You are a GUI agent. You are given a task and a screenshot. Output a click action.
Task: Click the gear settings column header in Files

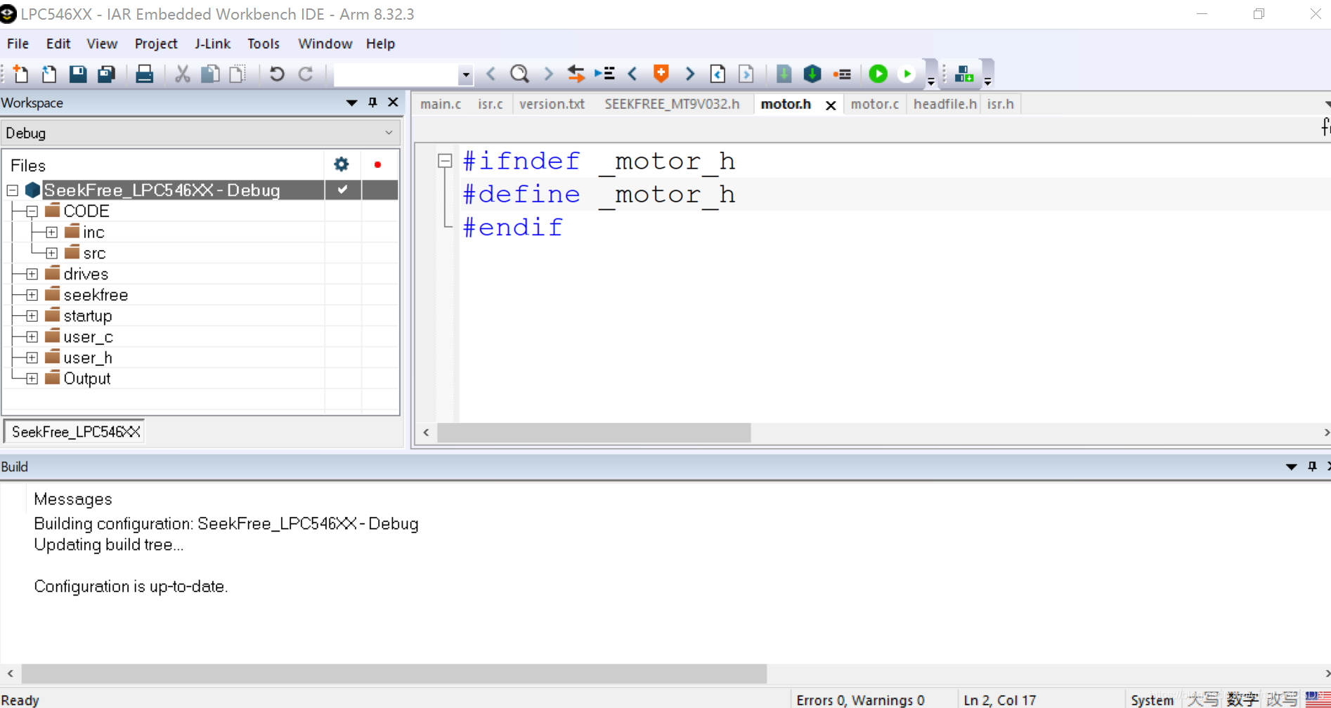342,164
